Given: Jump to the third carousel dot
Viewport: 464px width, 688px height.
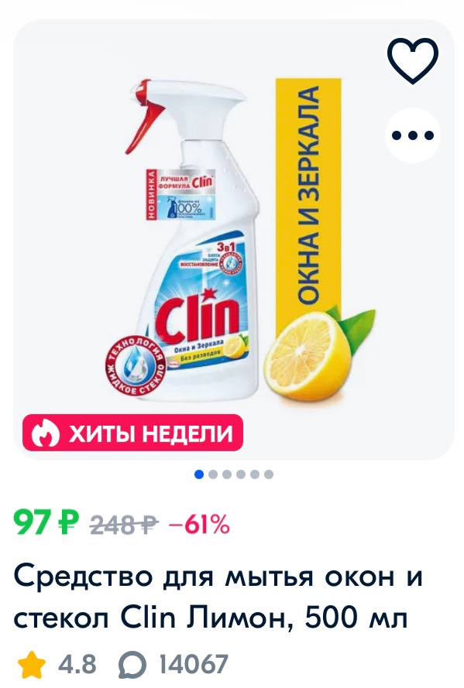Looking at the screenshot, I should point(228,474).
